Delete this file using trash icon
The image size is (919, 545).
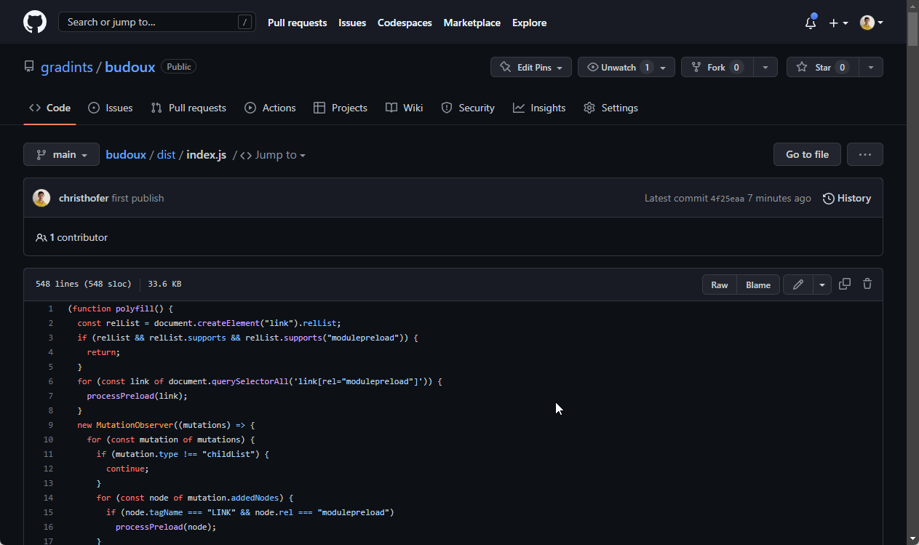point(867,285)
